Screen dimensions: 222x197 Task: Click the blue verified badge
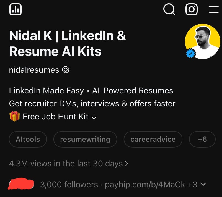coord(190,53)
